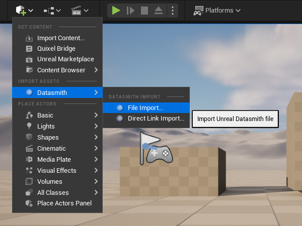302x226 pixels.
Task: Click the Basic shapes icon
Action: point(29,115)
